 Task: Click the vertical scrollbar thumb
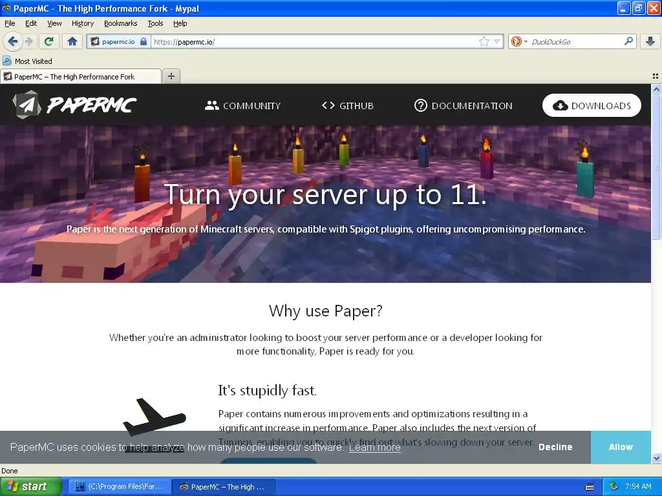pyautogui.click(x=656, y=167)
